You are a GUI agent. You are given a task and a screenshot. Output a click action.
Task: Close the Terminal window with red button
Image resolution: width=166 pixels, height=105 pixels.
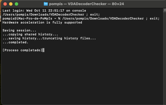(5, 4)
